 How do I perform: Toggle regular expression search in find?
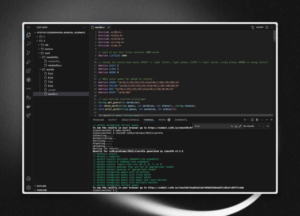coord(240,126)
